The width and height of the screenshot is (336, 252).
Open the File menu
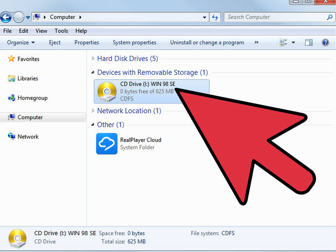pos(8,31)
